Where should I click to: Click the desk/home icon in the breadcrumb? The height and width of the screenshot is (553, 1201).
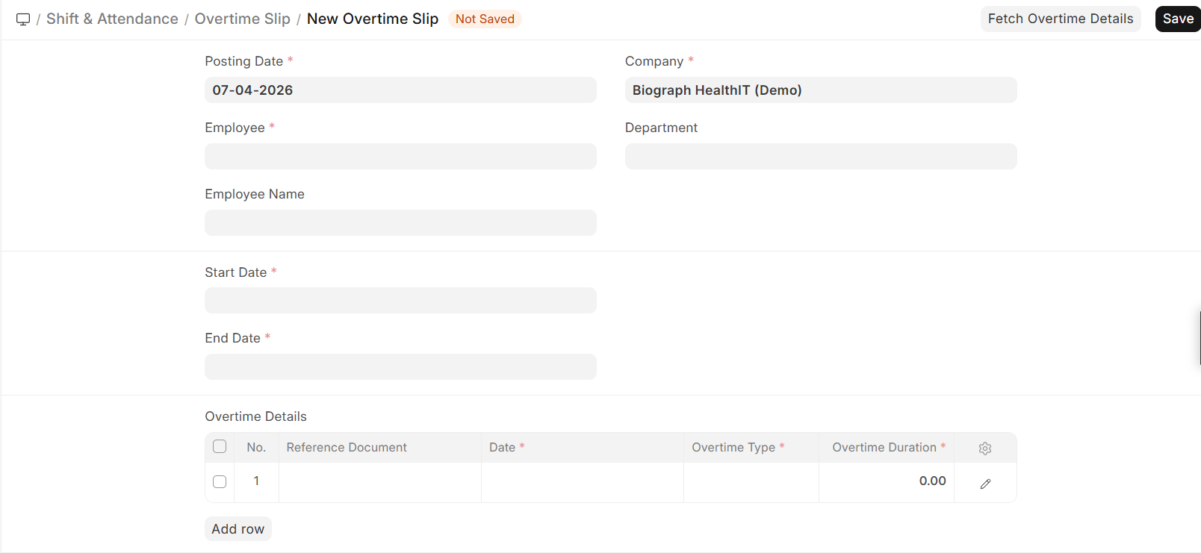click(22, 19)
